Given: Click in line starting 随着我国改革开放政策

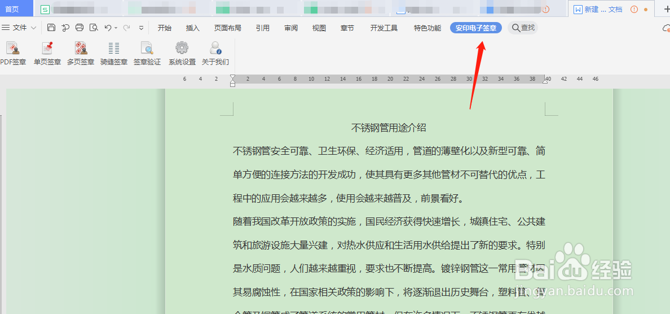Looking at the screenshot, I should pos(389,221).
